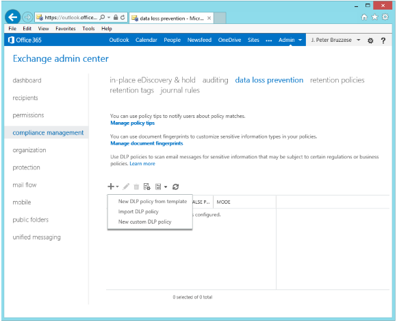Open the Edit menu
397x321 pixels.
(x=27, y=28)
